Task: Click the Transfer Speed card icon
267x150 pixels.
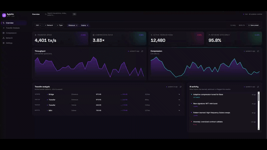Action: 36,35
